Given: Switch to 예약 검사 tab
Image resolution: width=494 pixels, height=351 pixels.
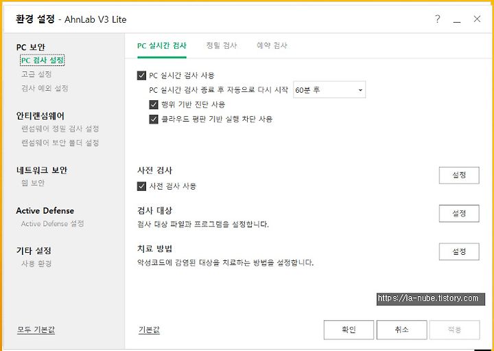Looking at the screenshot, I should 272,45.
